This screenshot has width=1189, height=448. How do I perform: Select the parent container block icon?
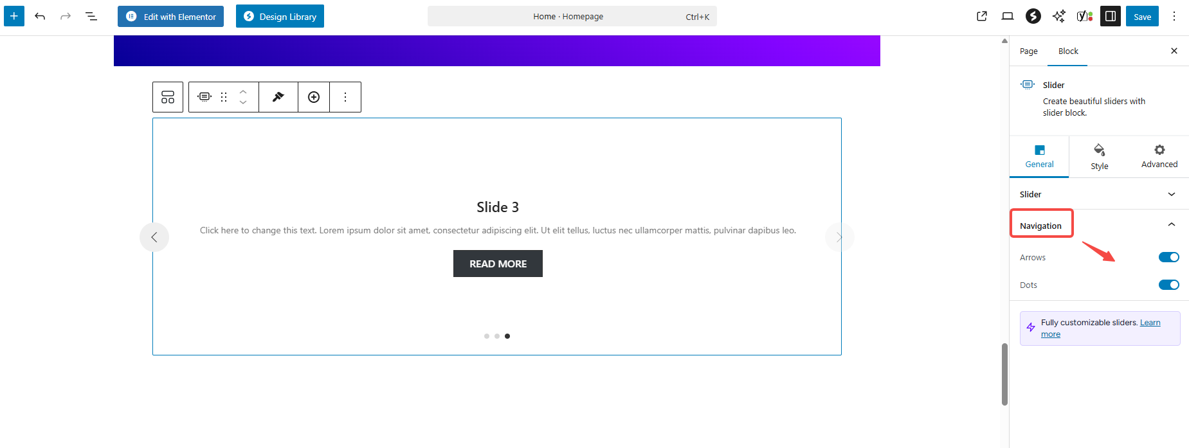[x=168, y=97]
